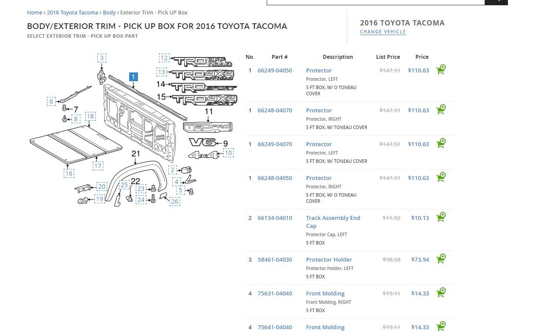Add Protector Holder 58461-04030 to cart

(x=441, y=259)
